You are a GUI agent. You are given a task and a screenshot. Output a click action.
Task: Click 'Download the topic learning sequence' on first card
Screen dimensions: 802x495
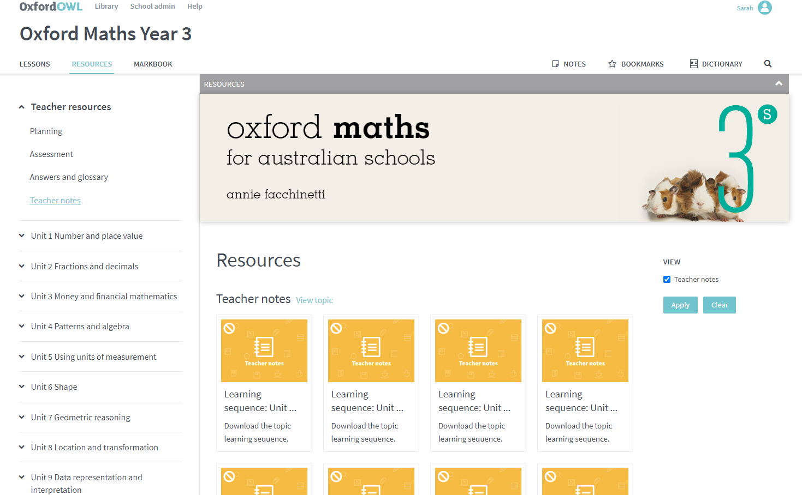[258, 432]
